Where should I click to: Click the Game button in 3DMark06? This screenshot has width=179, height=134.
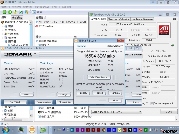[134, 102]
